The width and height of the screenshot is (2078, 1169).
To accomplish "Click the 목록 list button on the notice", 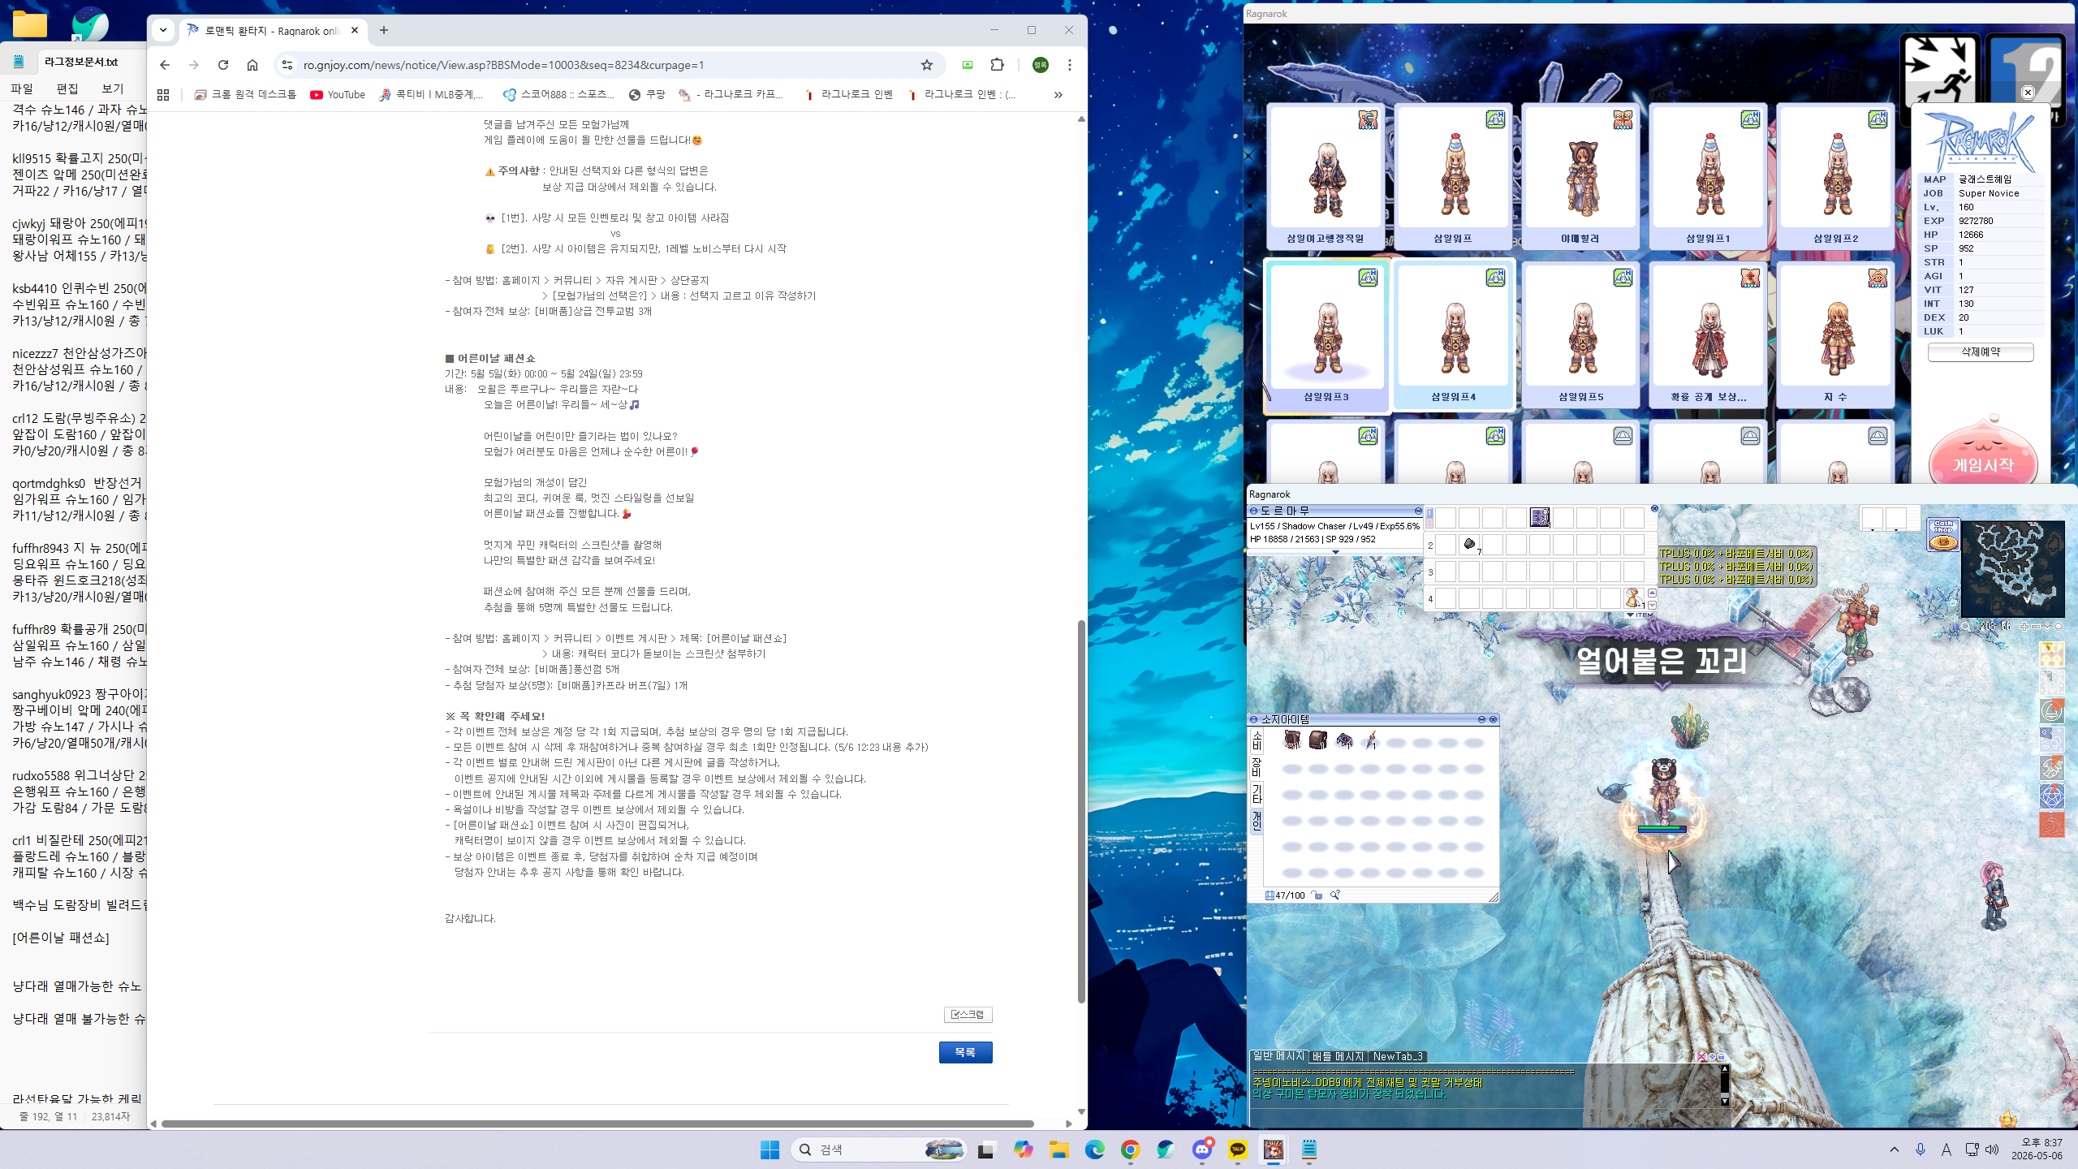I will [965, 1052].
